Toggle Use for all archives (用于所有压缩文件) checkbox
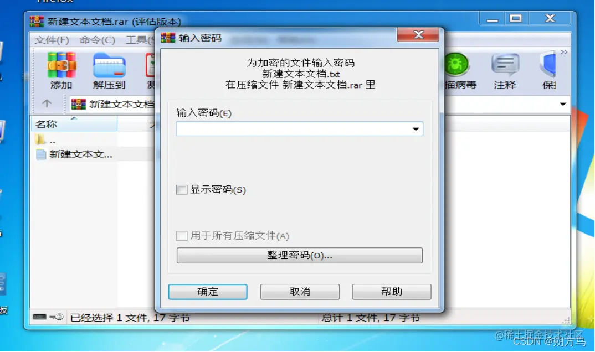595x352 pixels. (182, 236)
